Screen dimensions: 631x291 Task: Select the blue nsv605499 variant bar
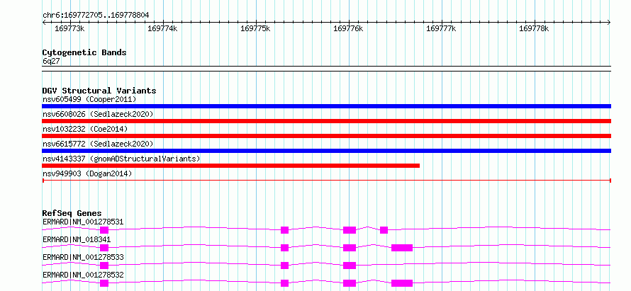pos(326,106)
